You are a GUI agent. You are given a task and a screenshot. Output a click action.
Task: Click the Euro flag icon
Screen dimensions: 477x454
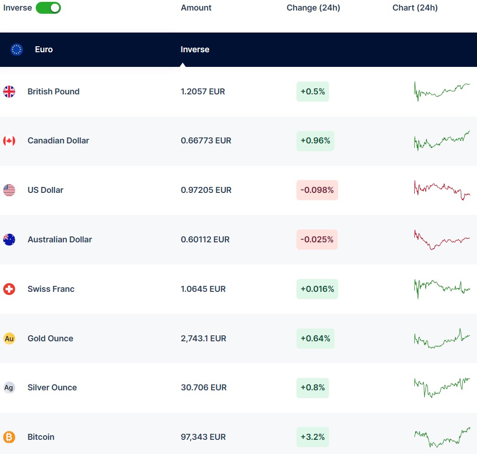17,49
